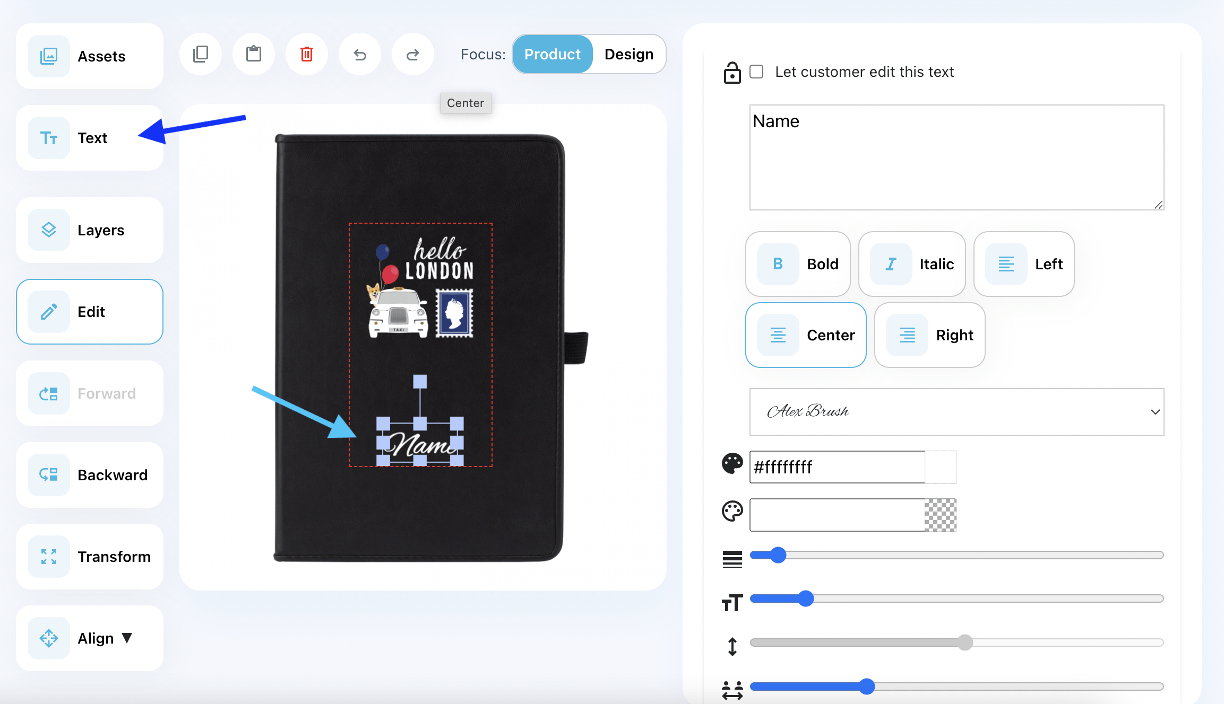Enable 'Let customer edit this text' checkbox
1224x704 pixels.
[x=756, y=72]
